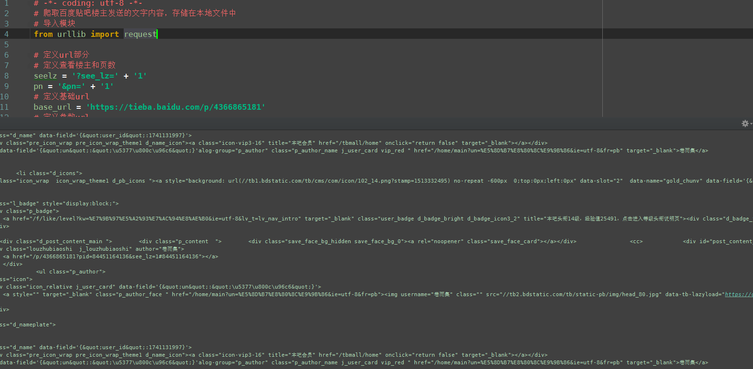The image size is (753, 369).
Task: Click the comment '# 导入模块'
Action: pos(54,24)
